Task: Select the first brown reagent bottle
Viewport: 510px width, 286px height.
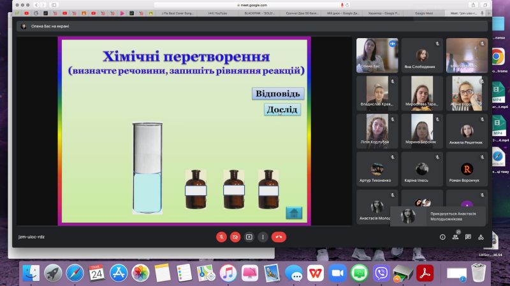Action: 196,189
